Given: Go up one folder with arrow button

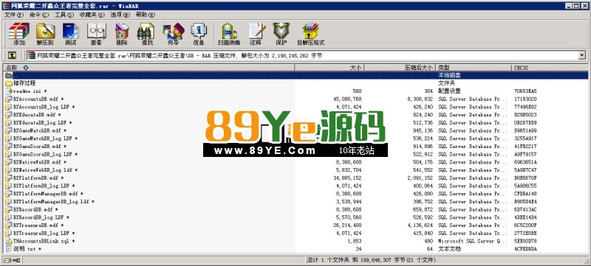Looking at the screenshot, I should tap(12, 55).
